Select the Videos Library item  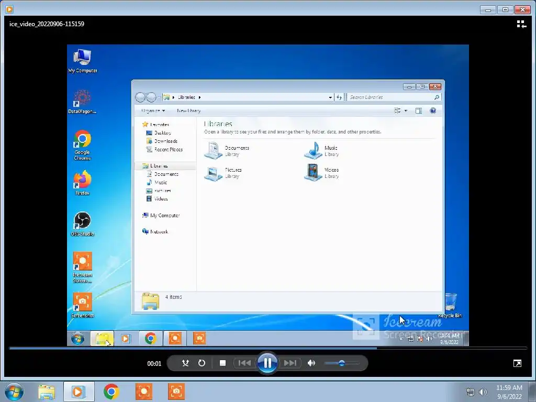(321, 173)
